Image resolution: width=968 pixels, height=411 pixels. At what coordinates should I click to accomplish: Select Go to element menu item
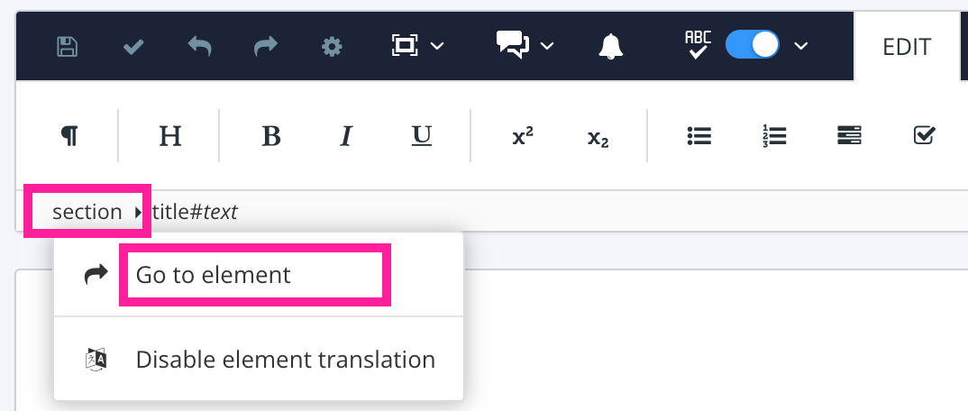click(214, 275)
